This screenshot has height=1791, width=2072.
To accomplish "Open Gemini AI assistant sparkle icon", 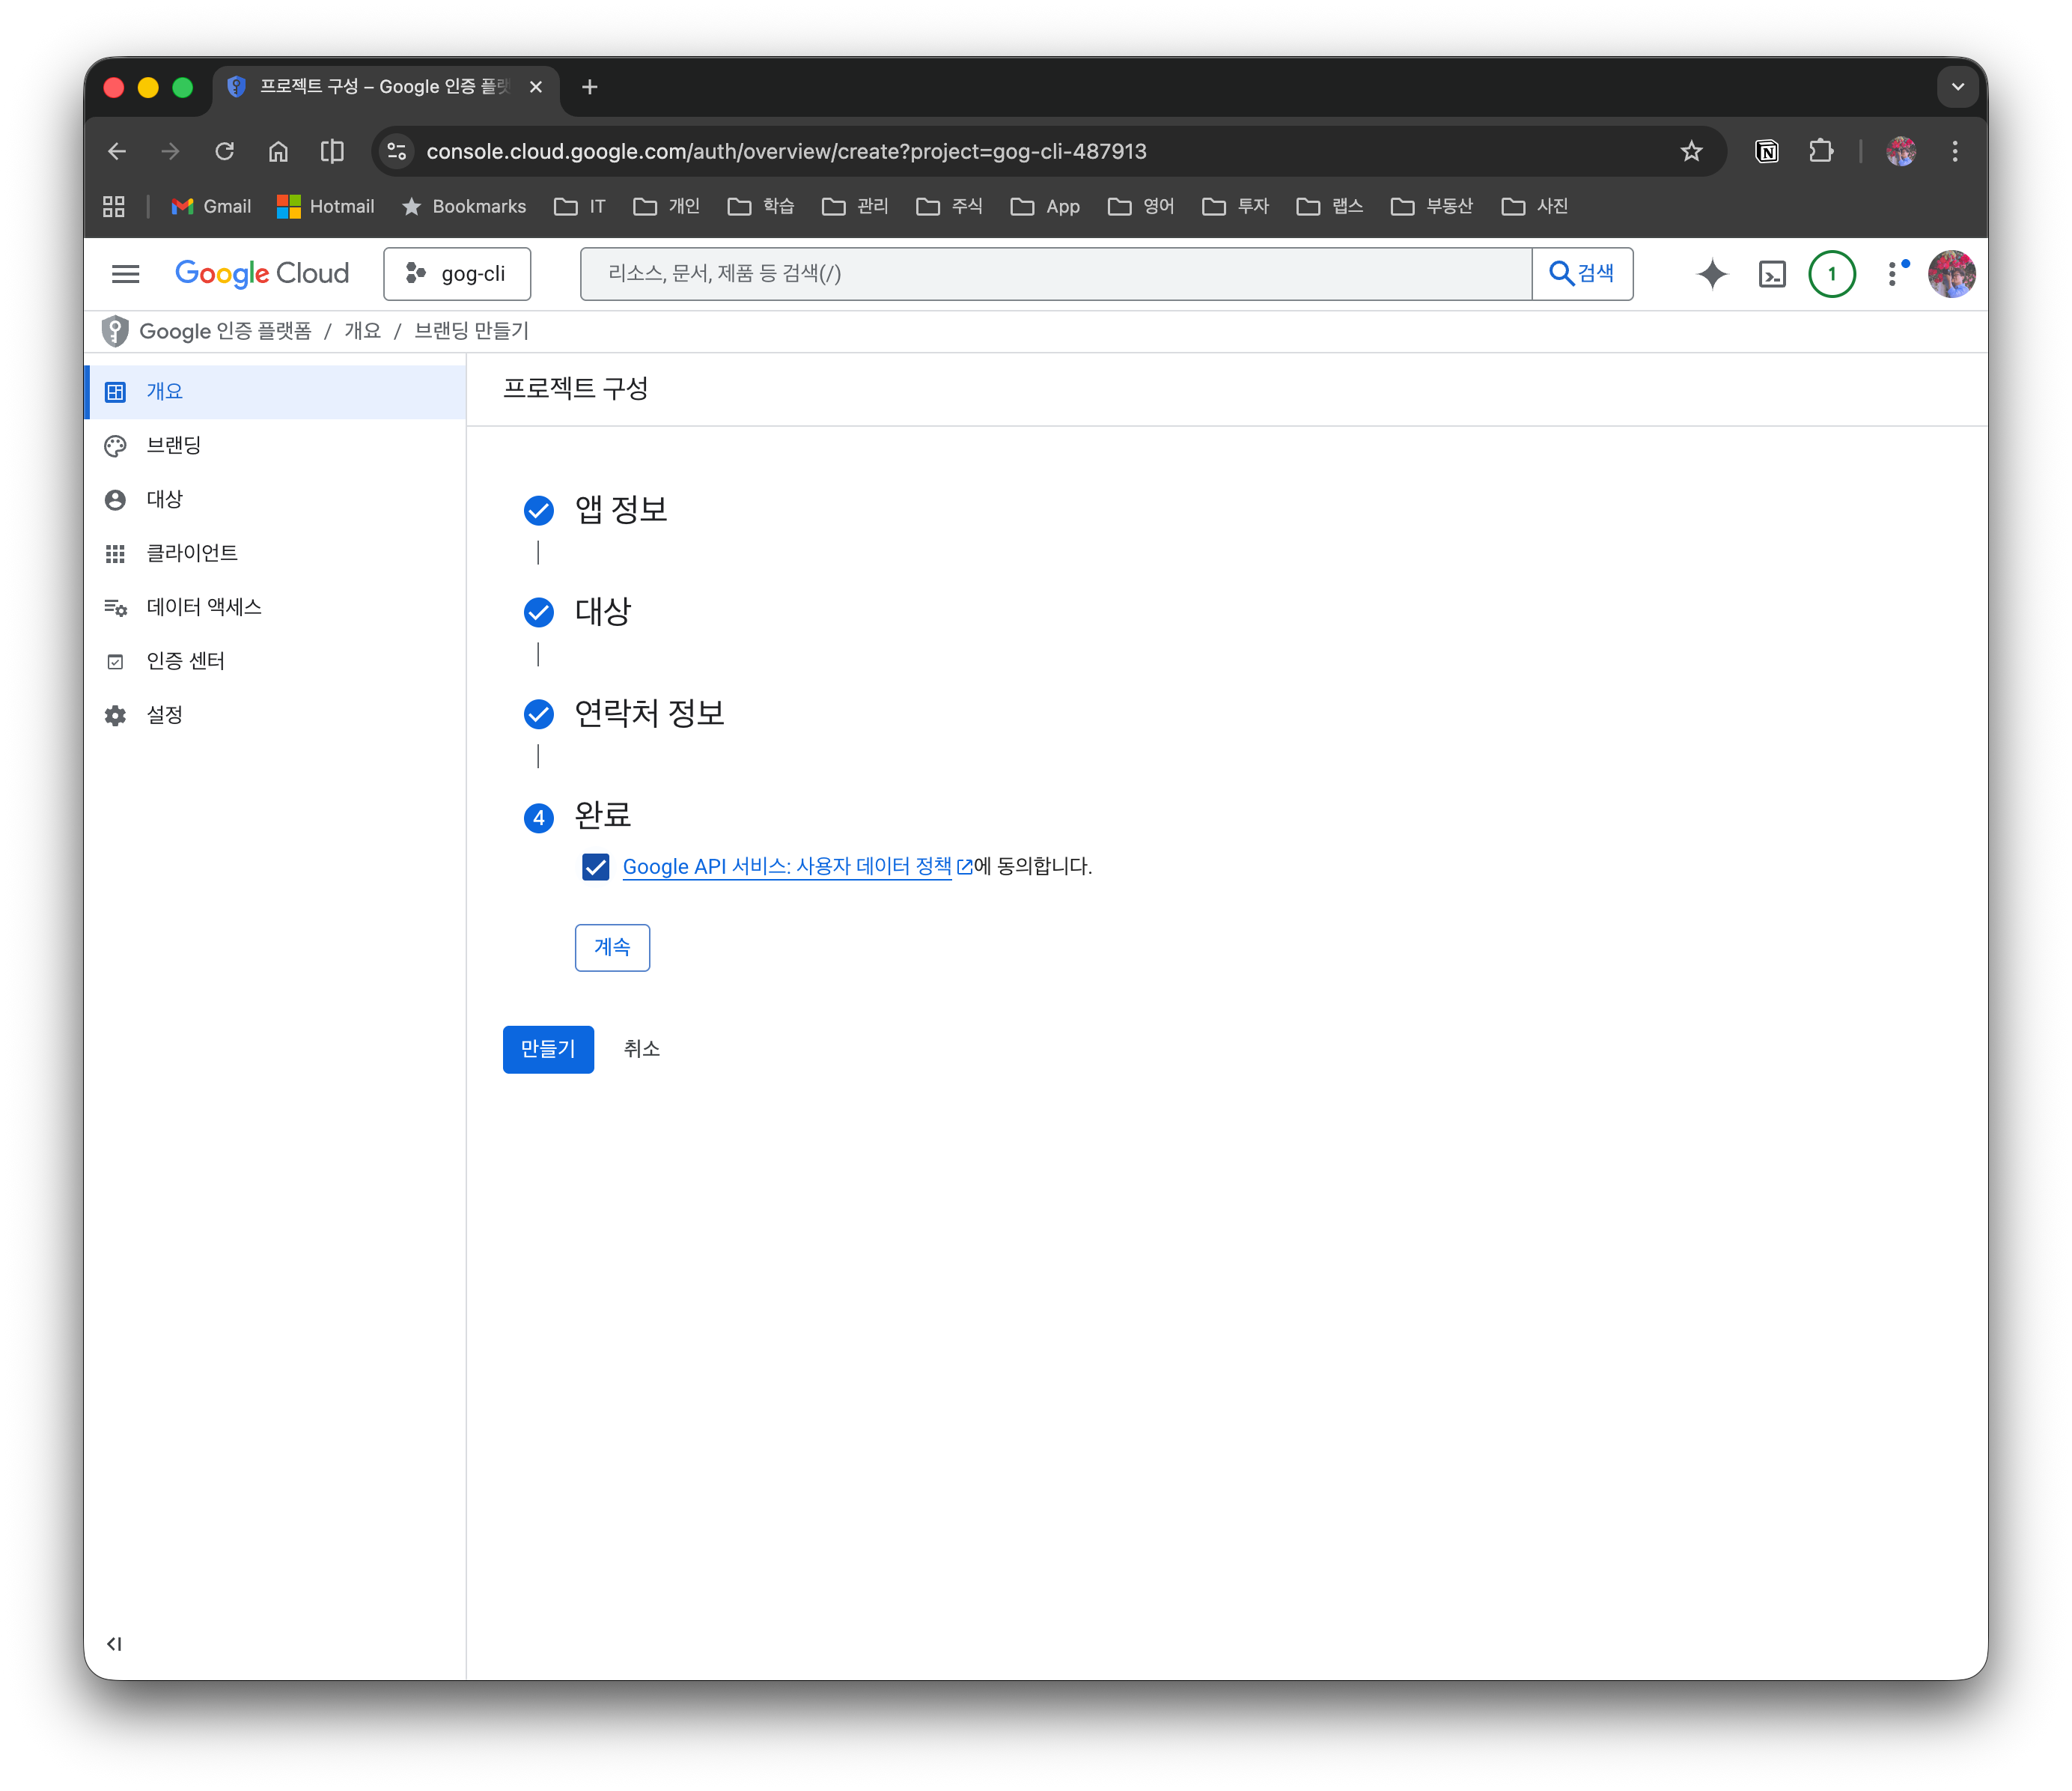I will tap(1712, 274).
